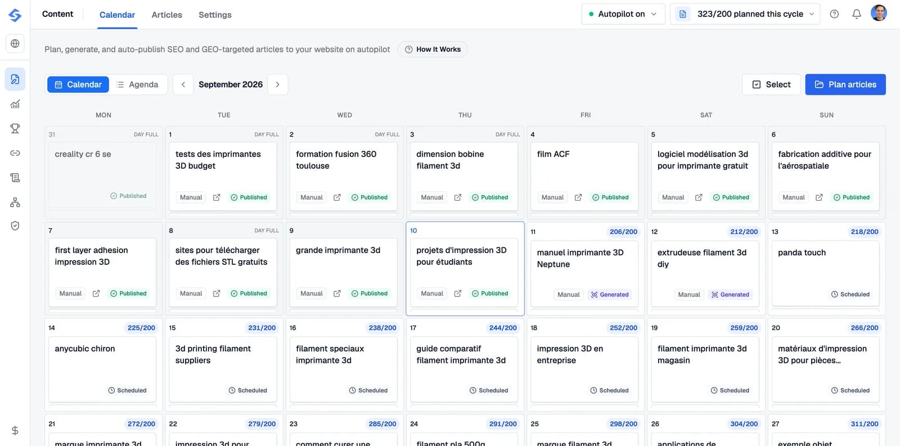900x446 pixels.
Task: Open the manuel imprimante 3D Neptune article
Action: [x=584, y=274]
